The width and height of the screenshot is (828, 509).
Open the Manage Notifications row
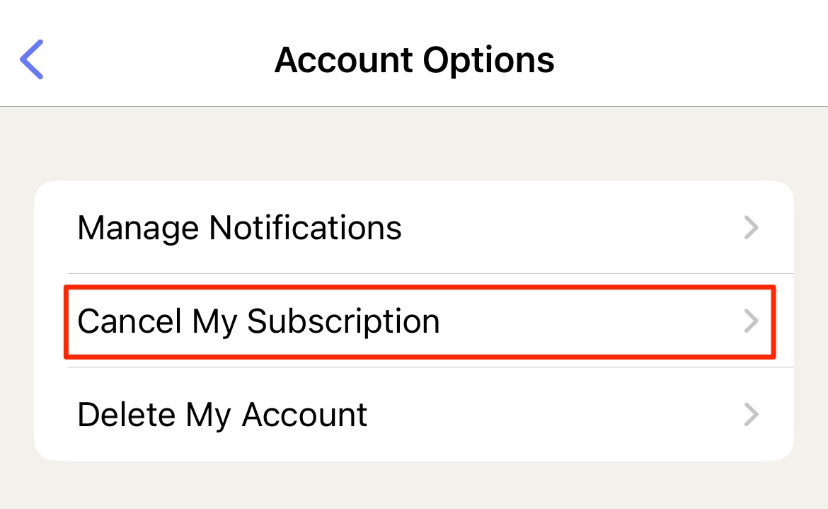coord(414,227)
